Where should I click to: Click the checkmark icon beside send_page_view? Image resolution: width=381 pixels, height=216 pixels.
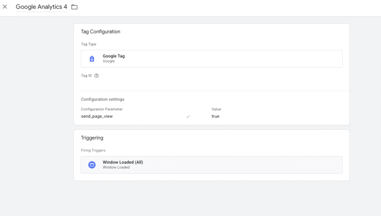pyautogui.click(x=188, y=116)
